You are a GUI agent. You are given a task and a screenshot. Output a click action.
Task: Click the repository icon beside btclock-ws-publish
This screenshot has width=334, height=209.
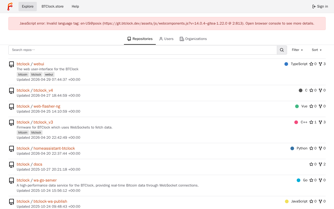click(x=11, y=202)
